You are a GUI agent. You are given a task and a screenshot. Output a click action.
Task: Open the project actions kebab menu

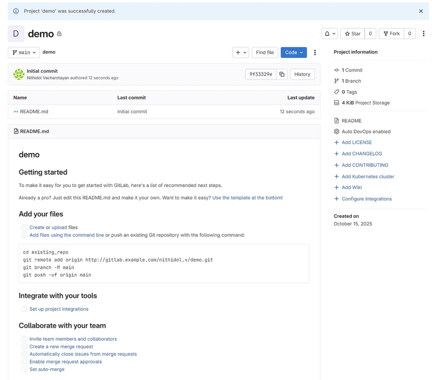[x=424, y=34]
